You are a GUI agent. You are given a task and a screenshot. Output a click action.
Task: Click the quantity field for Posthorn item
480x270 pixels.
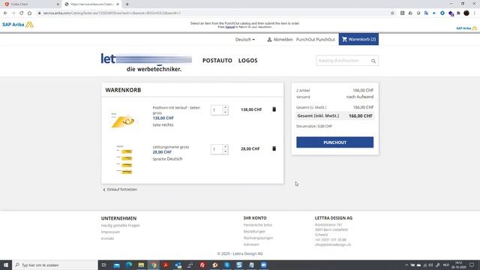217,110
